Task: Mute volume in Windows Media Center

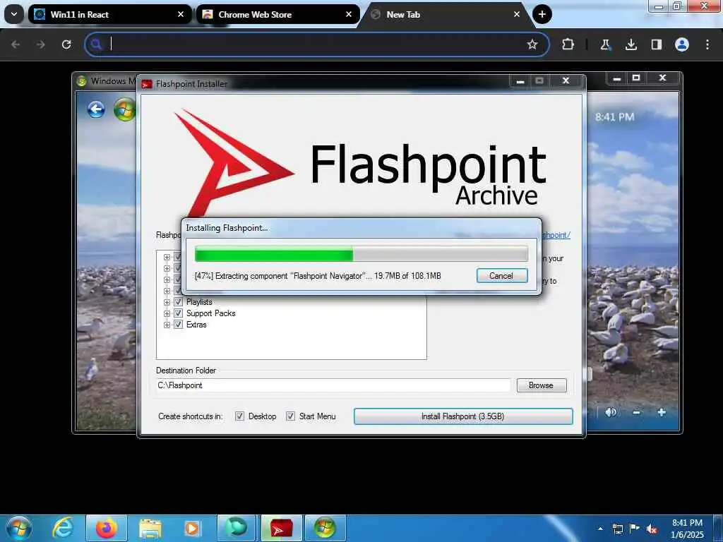Action: coord(611,412)
